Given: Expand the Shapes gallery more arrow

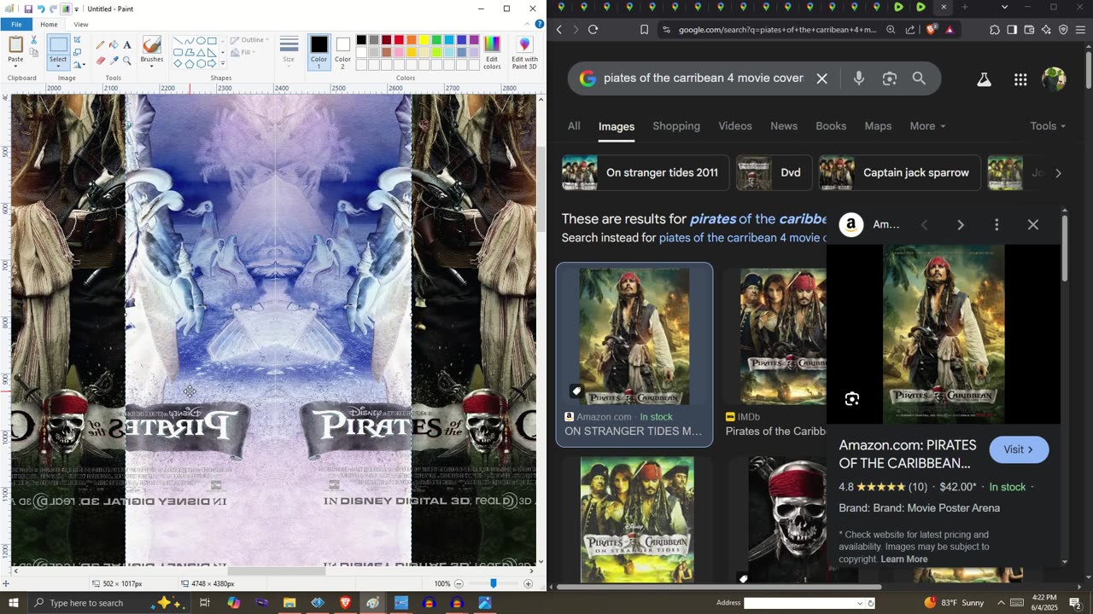Looking at the screenshot, I should tap(223, 64).
